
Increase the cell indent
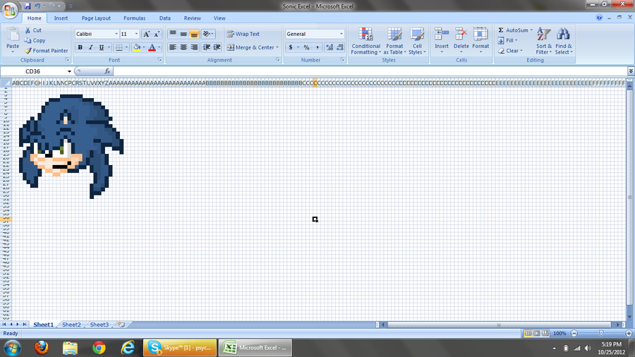coord(217,47)
